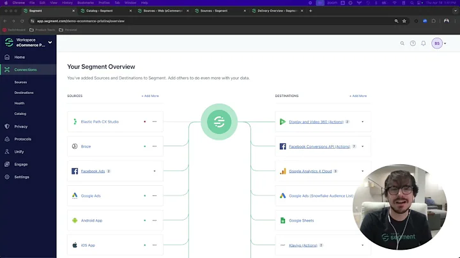Bookmark the page with the star icon
The height and width of the screenshot is (258, 460).
[404, 21]
